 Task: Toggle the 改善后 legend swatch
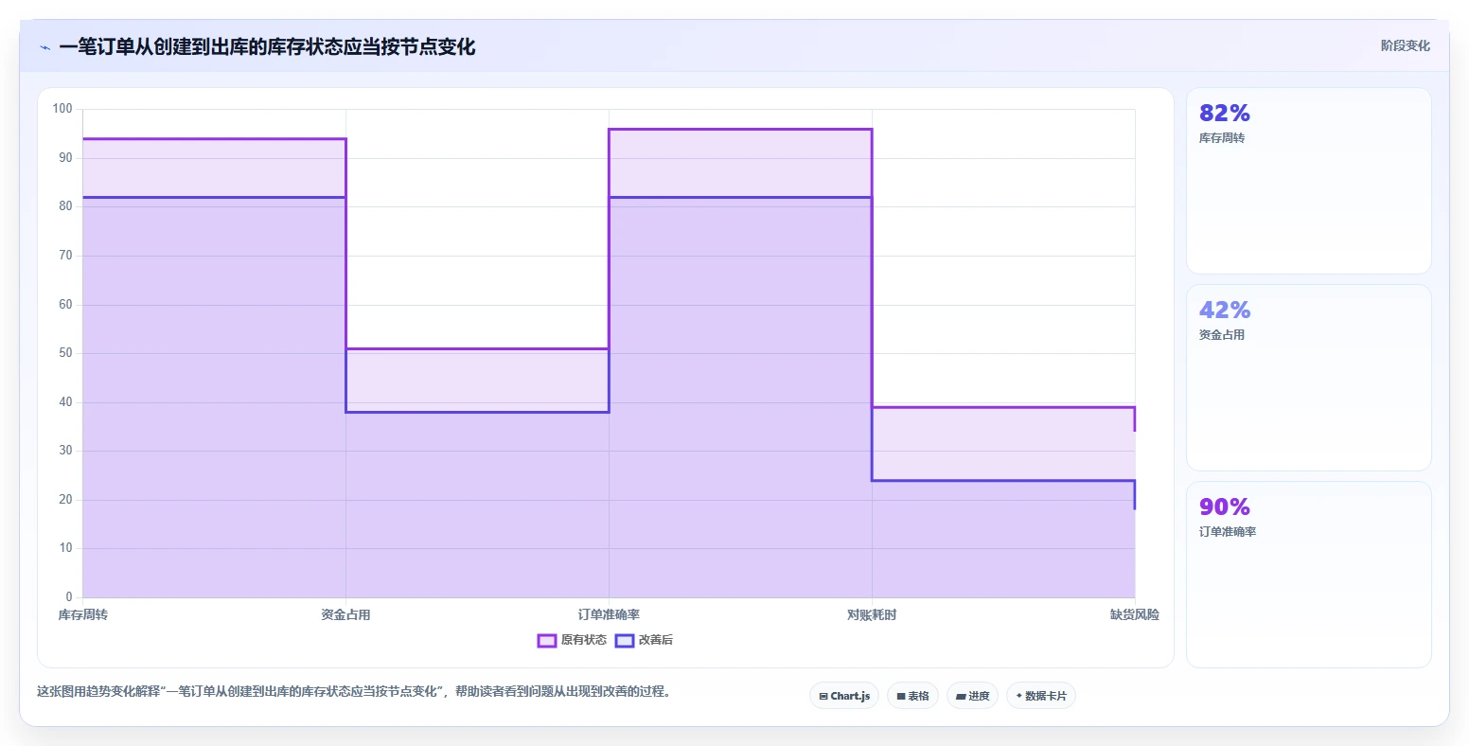(x=624, y=641)
